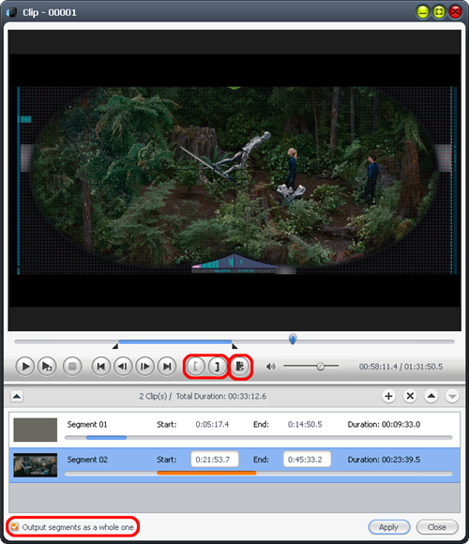Close the Clip dialog
This screenshot has width=469, height=544.
click(x=437, y=527)
